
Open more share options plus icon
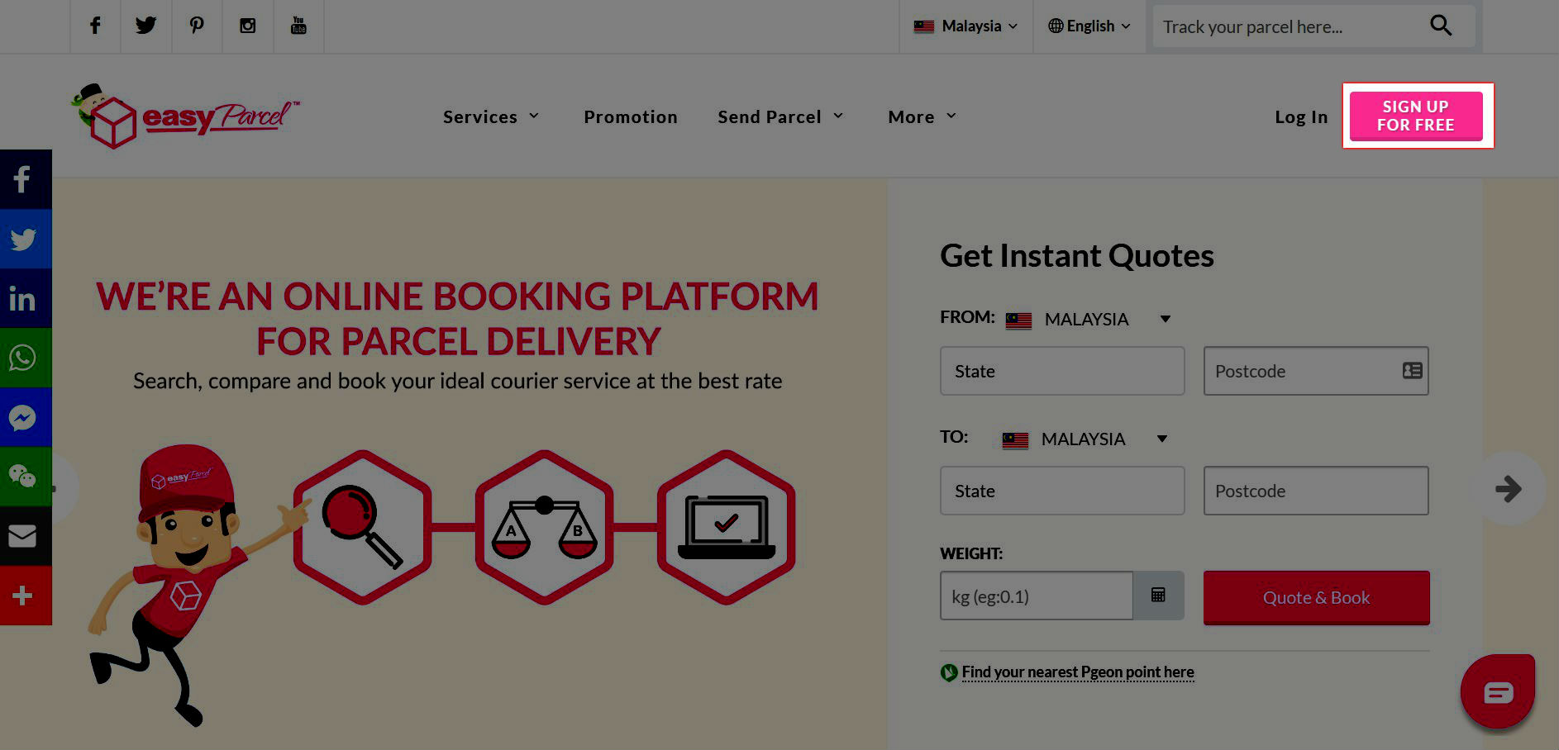(26, 596)
